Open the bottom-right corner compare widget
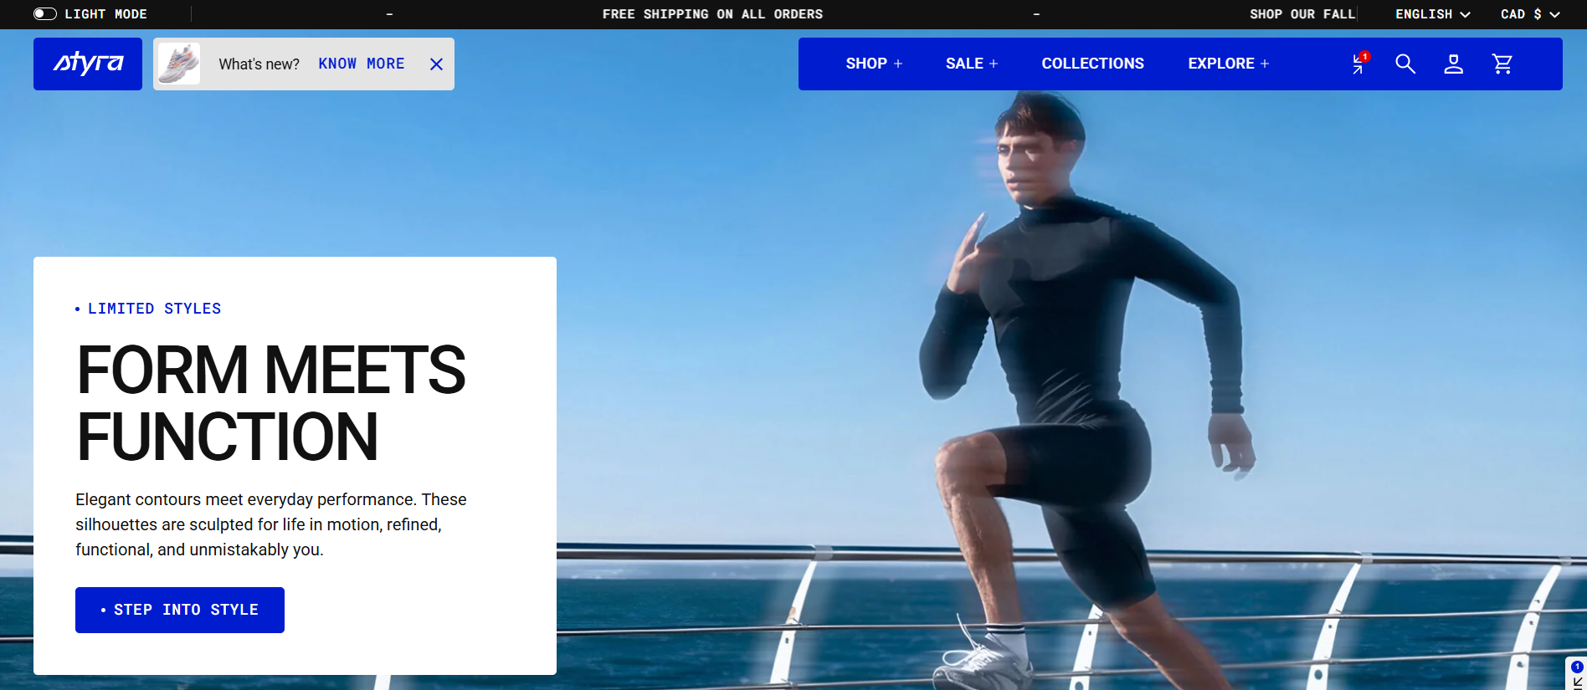Viewport: 1587px width, 690px height. [x=1576, y=674]
